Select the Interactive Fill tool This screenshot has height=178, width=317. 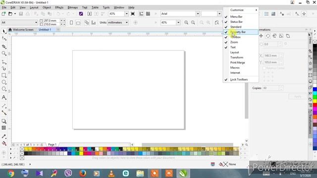coord(4,143)
